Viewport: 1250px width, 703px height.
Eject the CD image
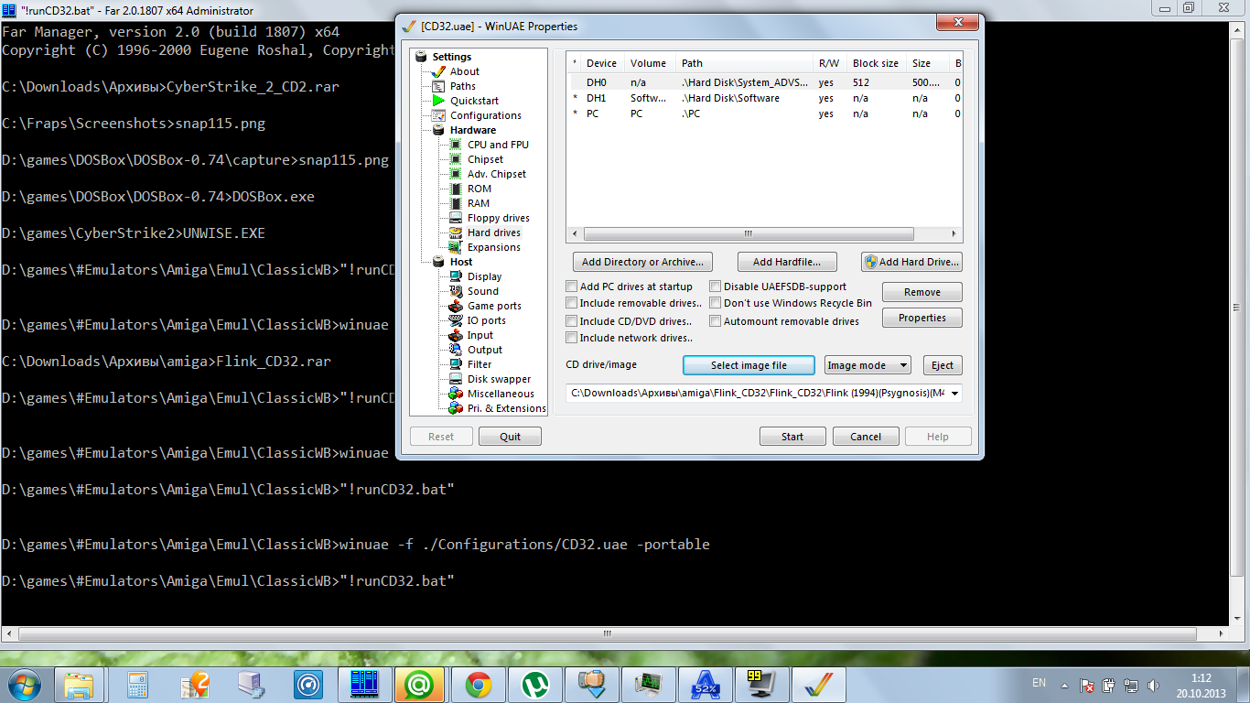(x=943, y=365)
